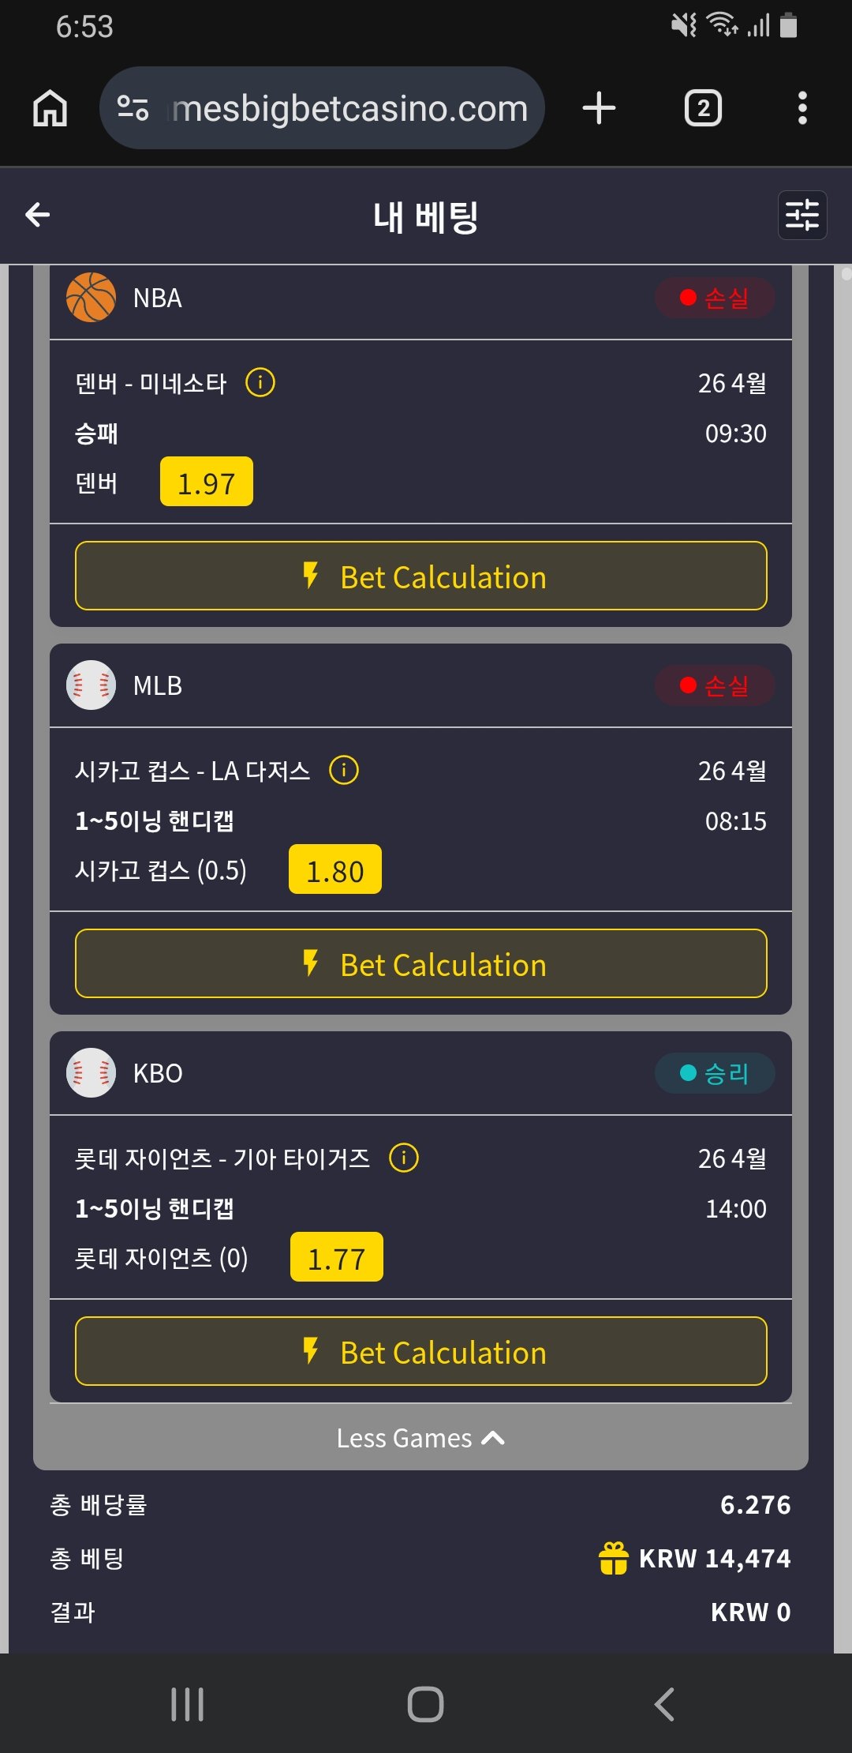Tap the 1.80 odds chip for Chicago Cubs
852x1753 pixels.
[335, 870]
